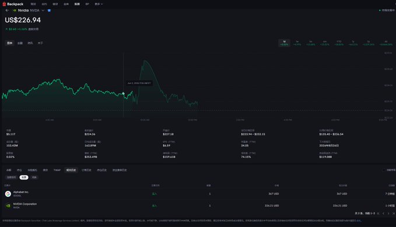
Task: Click the $6.59 EPS value
Action: pos(166,146)
